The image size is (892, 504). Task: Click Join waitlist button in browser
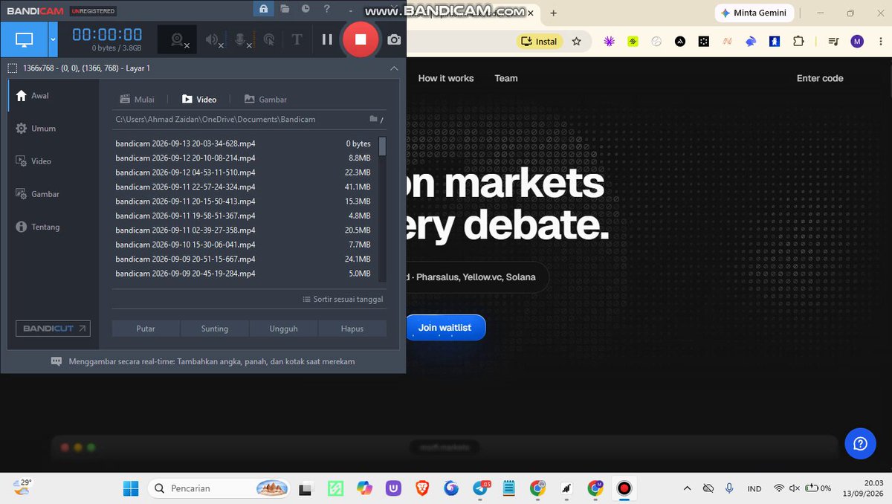pos(445,328)
